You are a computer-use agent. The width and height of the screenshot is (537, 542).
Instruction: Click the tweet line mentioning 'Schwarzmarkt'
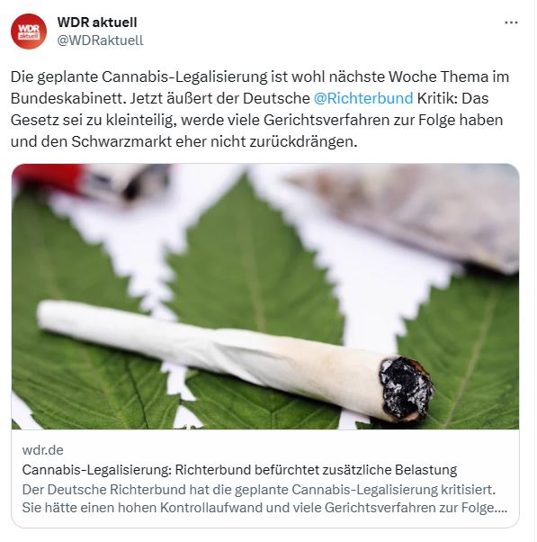[x=183, y=141]
